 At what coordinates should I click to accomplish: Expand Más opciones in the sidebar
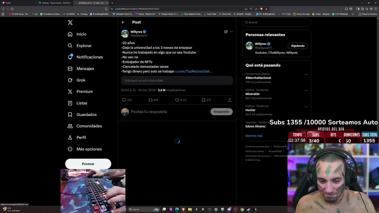click(x=85, y=149)
